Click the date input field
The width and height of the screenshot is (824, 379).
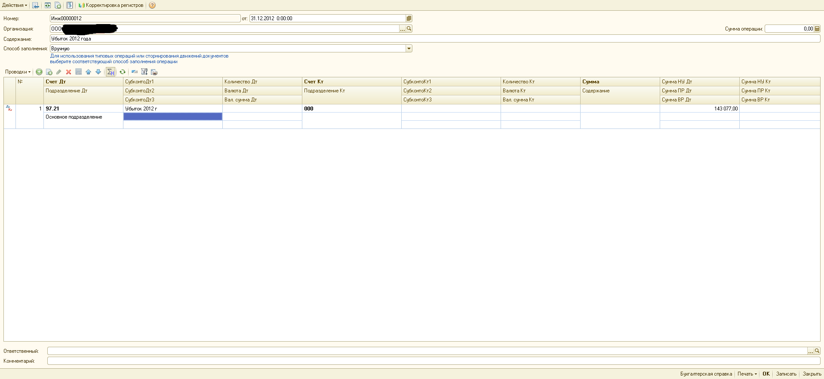point(327,18)
